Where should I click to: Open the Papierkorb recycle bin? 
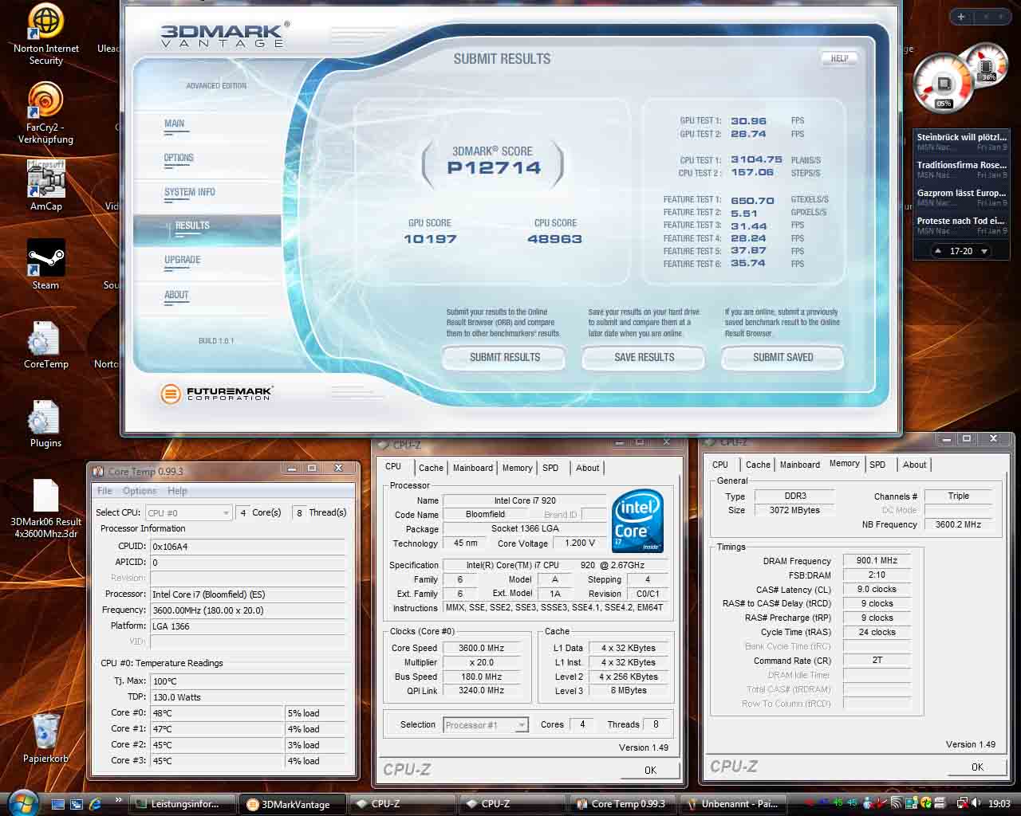45,739
